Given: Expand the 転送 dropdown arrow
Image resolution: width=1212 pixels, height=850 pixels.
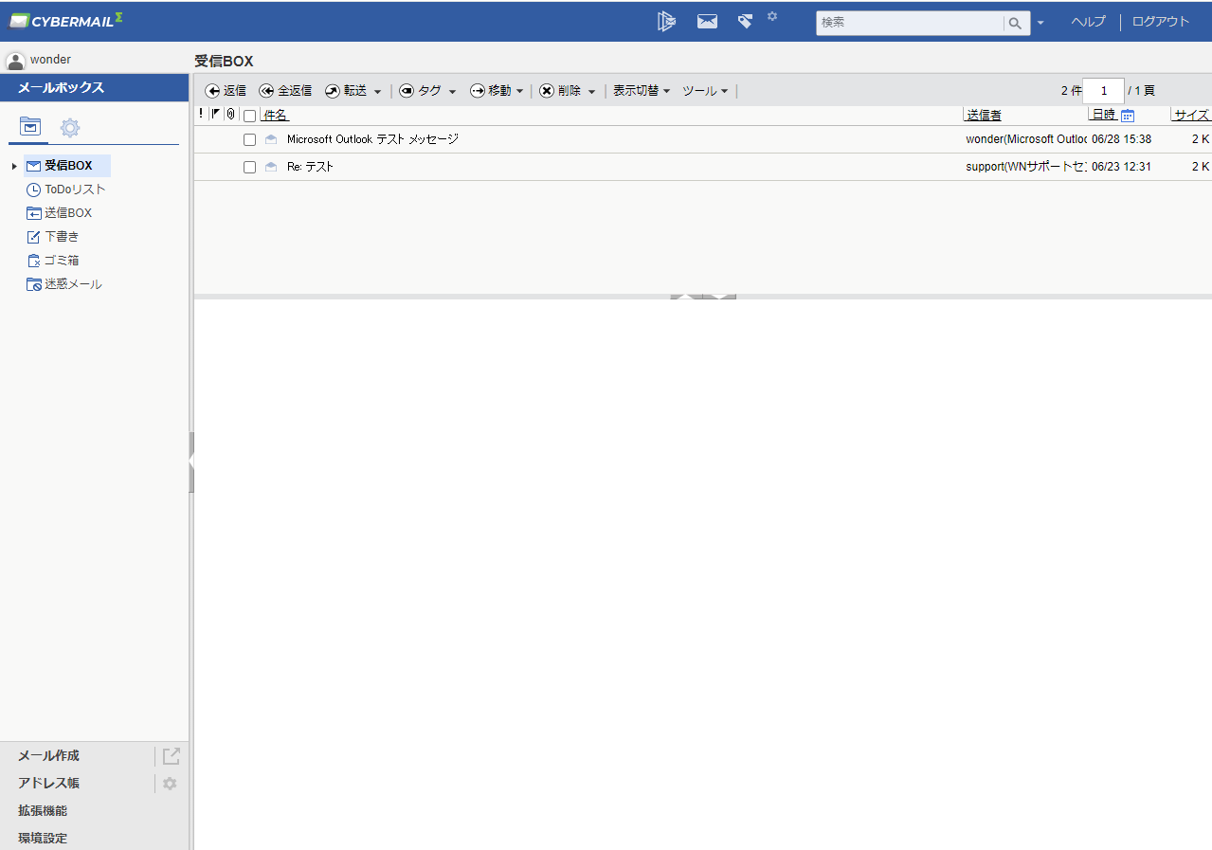Looking at the screenshot, I should [377, 92].
